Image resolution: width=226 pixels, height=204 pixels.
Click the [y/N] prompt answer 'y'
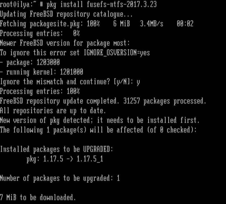coord(138,82)
